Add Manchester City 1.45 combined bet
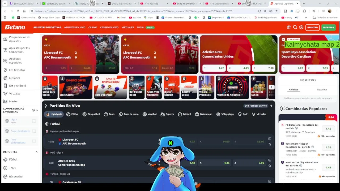340x191 pixels. point(328,167)
